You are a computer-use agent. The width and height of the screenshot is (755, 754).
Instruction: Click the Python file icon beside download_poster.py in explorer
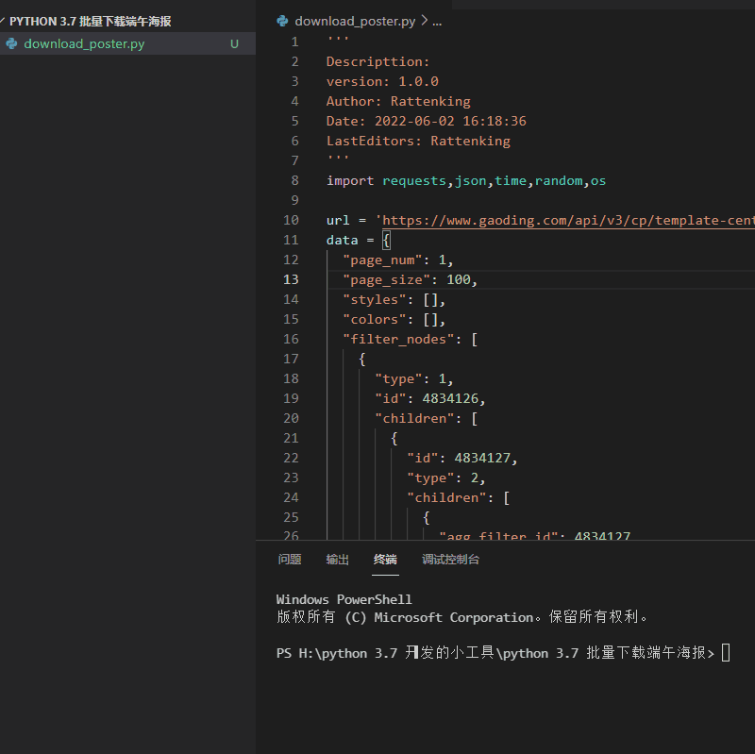(x=11, y=43)
